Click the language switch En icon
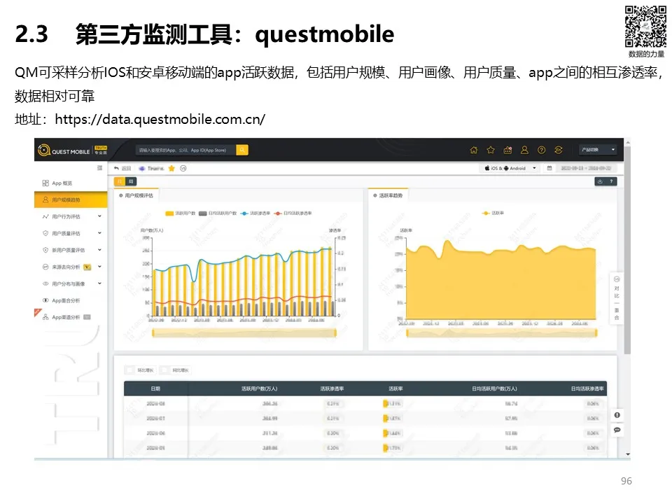This screenshot has width=672, height=504. (x=559, y=150)
